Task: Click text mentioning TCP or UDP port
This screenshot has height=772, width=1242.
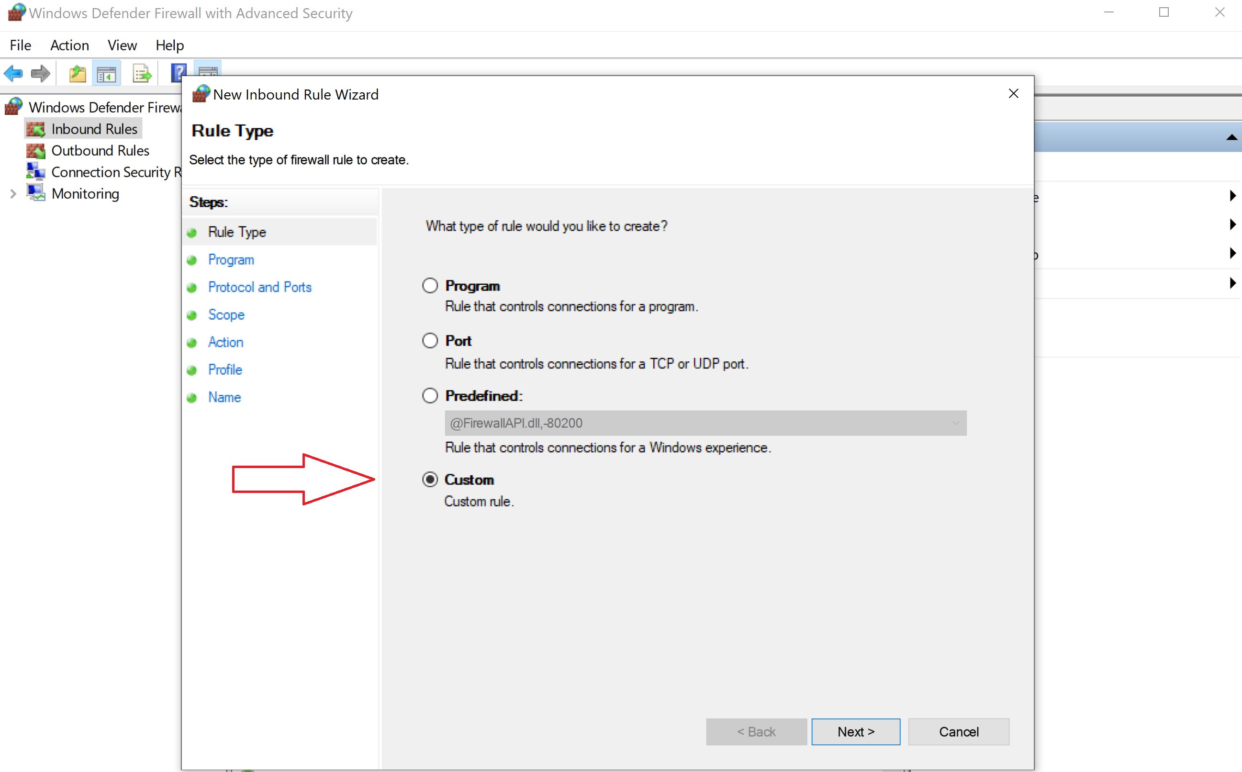Action: (x=596, y=364)
